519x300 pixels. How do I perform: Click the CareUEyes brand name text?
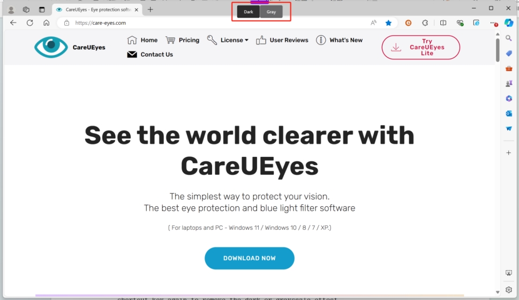(89, 47)
